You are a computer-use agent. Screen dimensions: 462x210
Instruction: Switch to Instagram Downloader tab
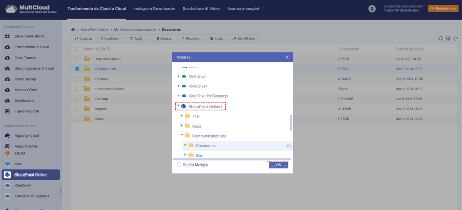[x=154, y=8]
